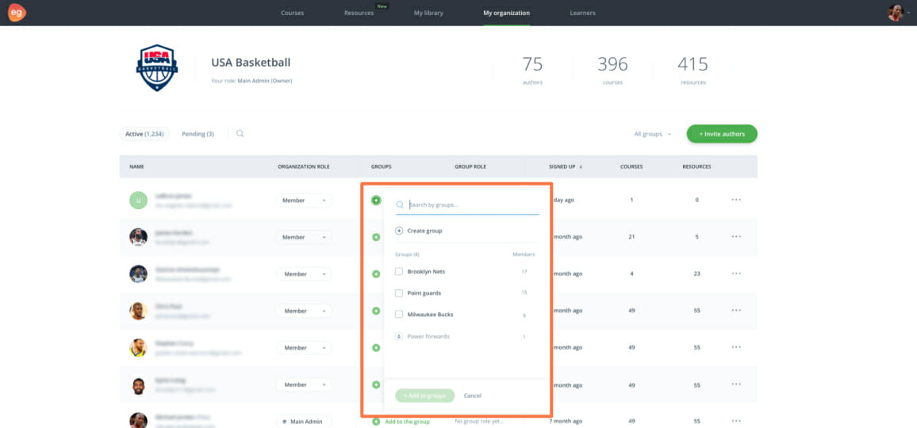Click the Courses column header

pyautogui.click(x=631, y=166)
